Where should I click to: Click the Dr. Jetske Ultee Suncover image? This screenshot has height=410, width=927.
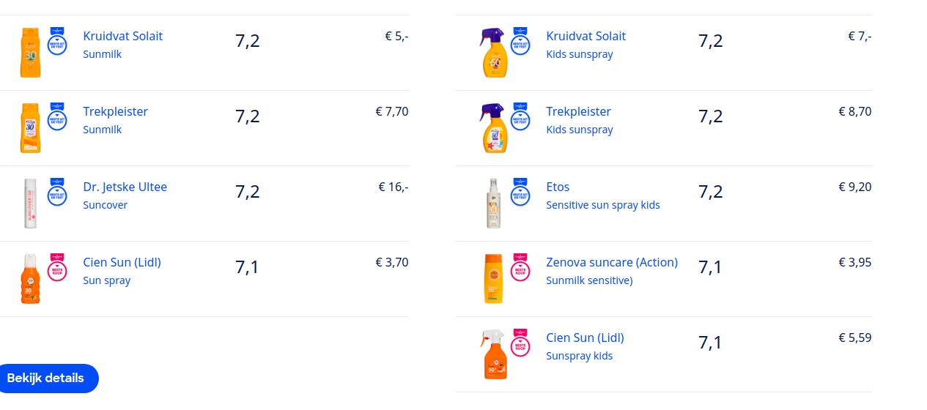pos(30,203)
